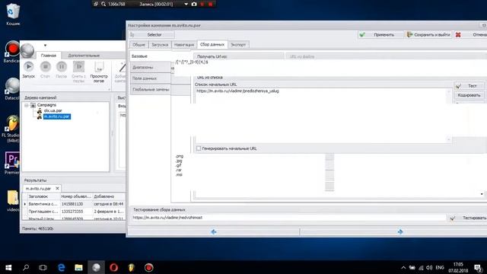This screenshot has height=274, width=487.
Task: Switch to the Экспорт tab
Action: (x=238, y=45)
